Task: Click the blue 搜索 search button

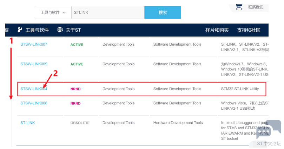Action: tap(163, 13)
